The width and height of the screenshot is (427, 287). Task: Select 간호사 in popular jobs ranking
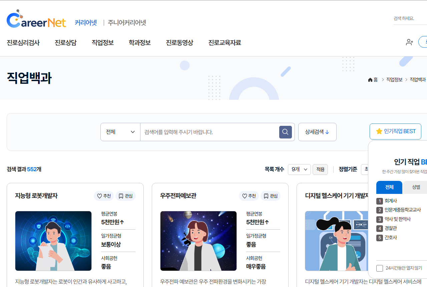coord(391,238)
